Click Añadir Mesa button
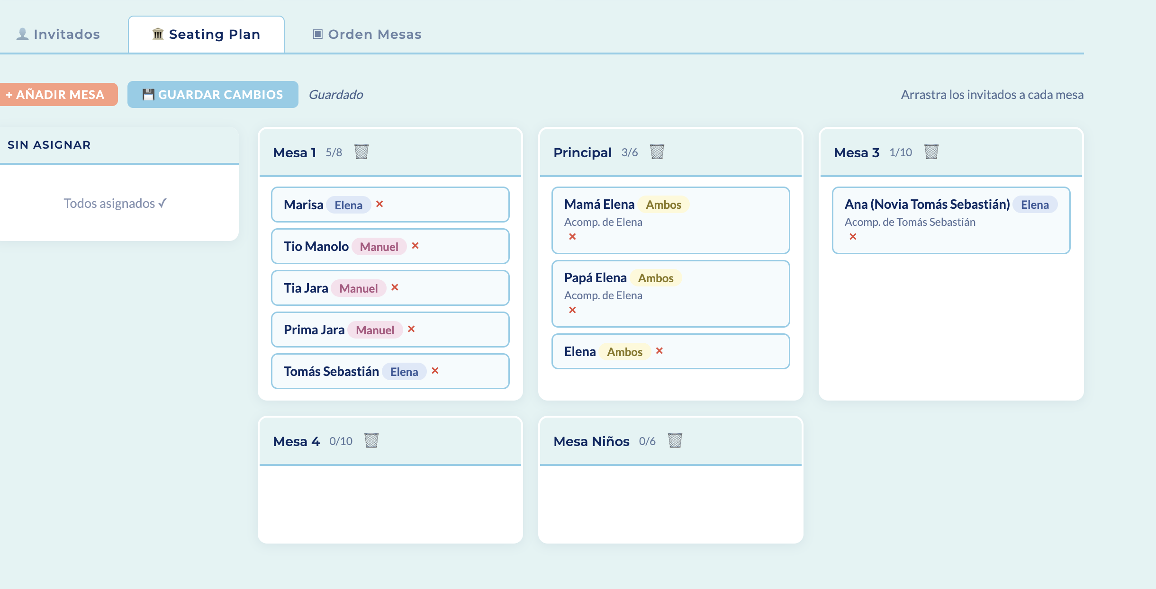This screenshot has width=1156, height=589. (57, 94)
